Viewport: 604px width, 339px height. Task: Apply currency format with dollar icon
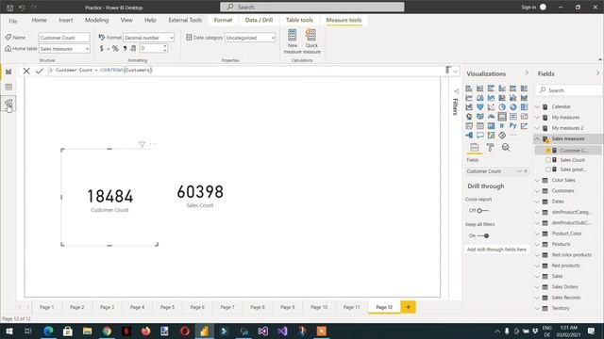click(101, 48)
